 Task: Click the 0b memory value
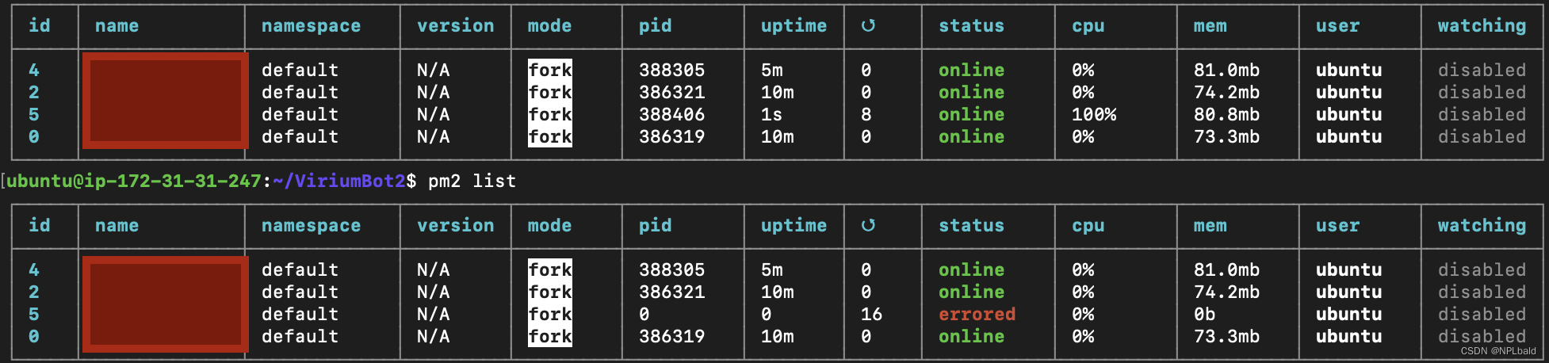point(1204,314)
